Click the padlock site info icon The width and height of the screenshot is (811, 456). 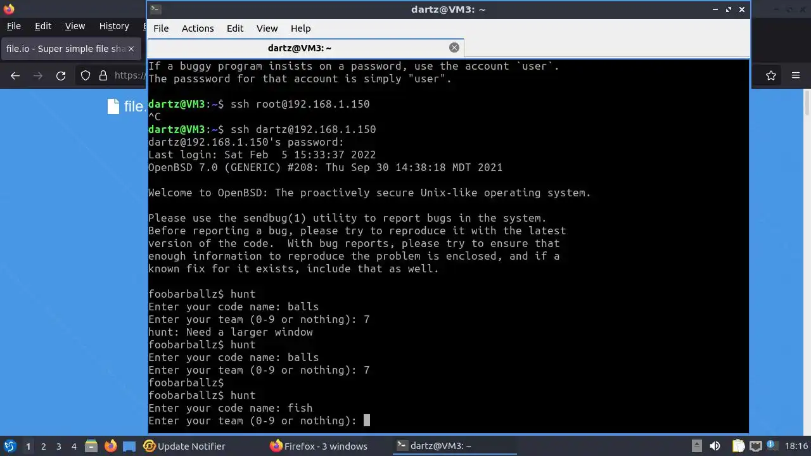pos(103,76)
